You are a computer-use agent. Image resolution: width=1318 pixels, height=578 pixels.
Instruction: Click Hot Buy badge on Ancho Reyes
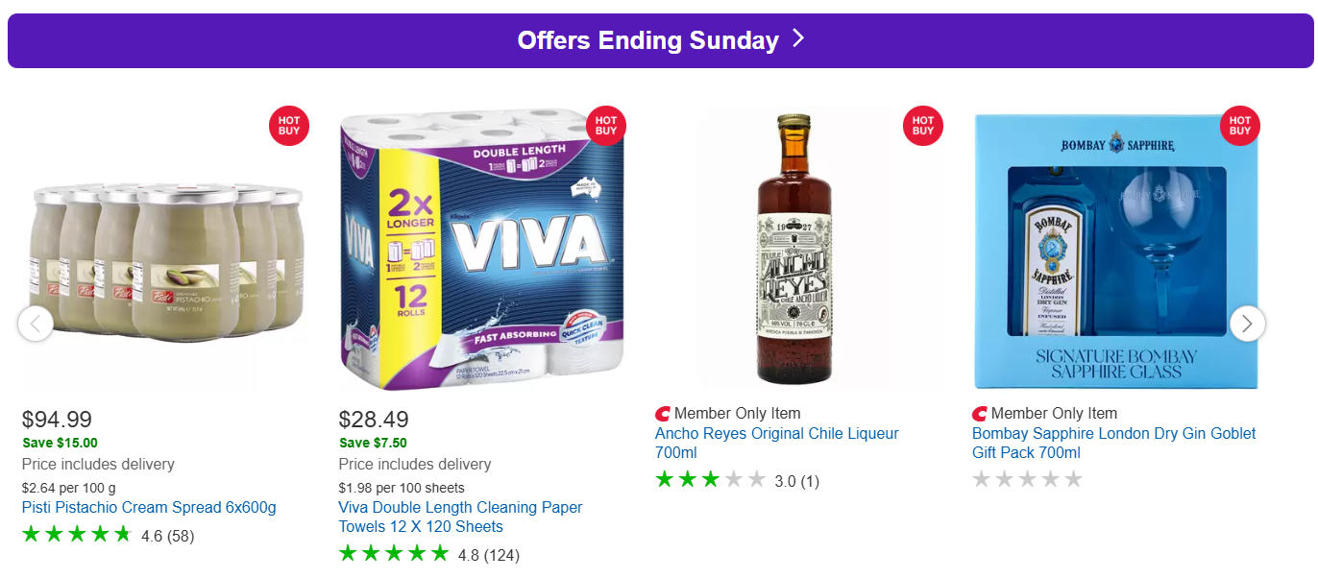tap(923, 126)
